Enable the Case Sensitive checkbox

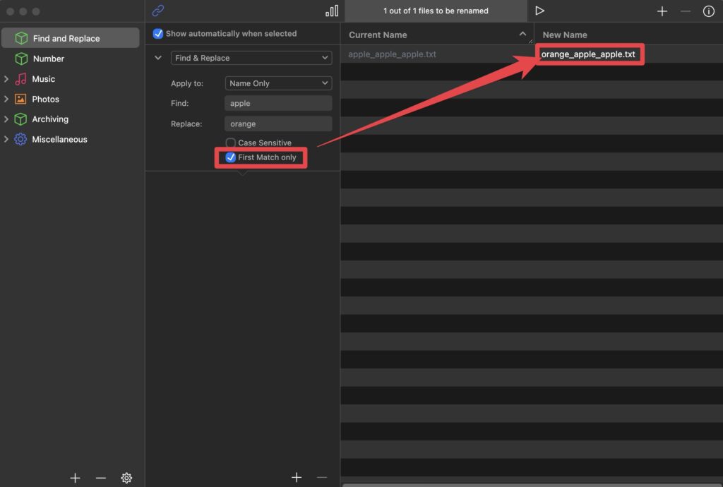(231, 143)
